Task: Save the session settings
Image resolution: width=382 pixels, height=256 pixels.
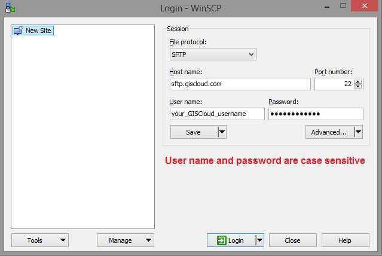Action: [x=194, y=132]
